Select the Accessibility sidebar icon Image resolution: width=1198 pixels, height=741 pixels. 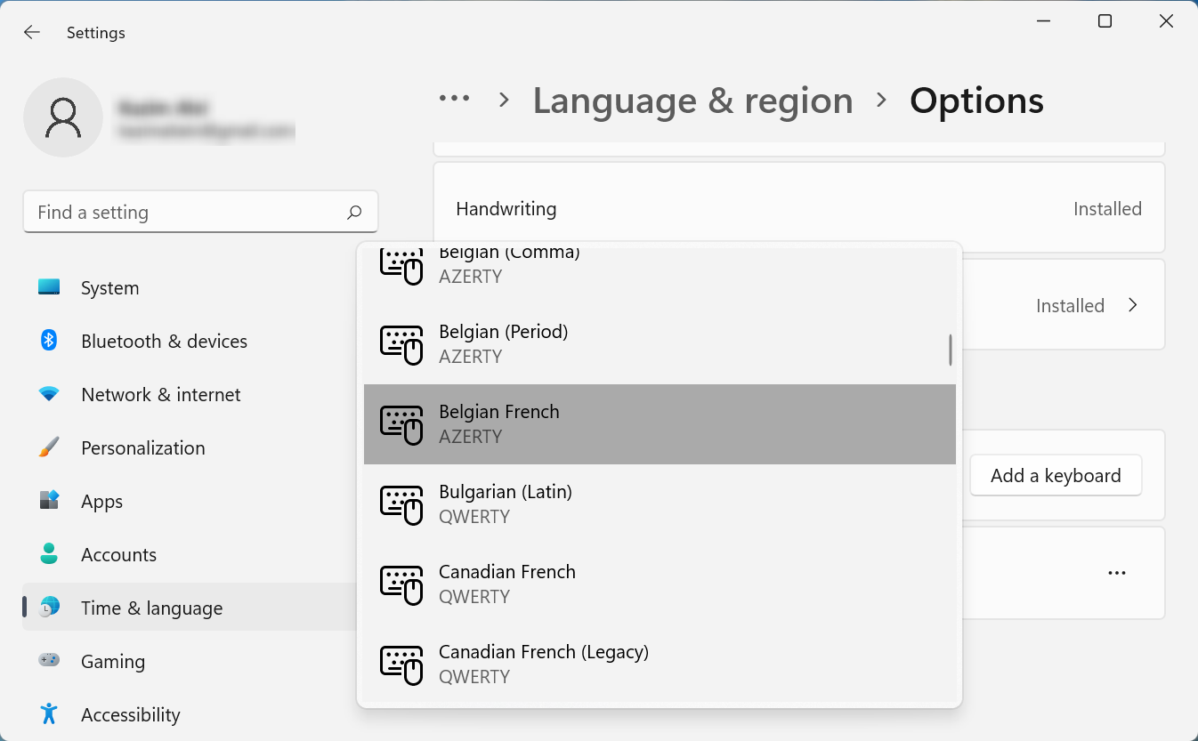coord(48,714)
